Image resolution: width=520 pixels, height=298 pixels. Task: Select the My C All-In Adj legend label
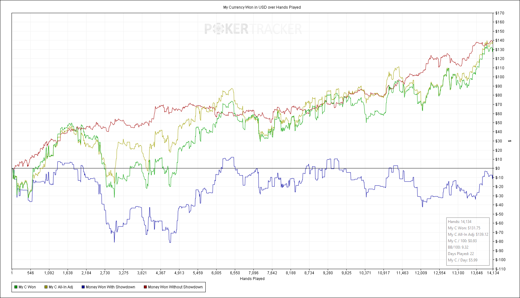tap(61, 287)
